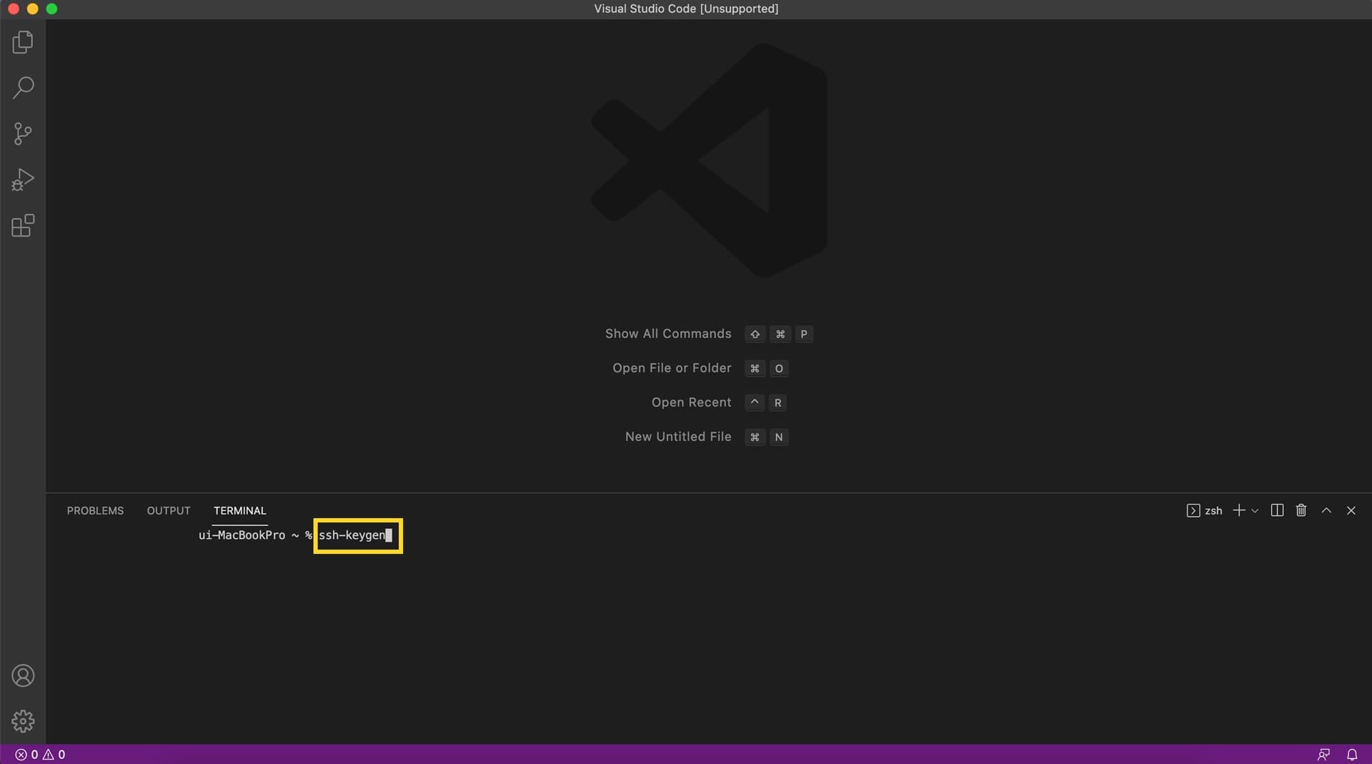
Task: Open the Manage settings gear
Action: coord(23,721)
